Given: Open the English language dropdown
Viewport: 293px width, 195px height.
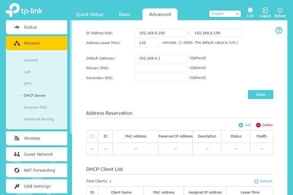Looking at the screenshot, I should 225,14.
